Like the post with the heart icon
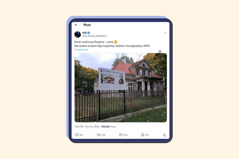The height and width of the screenshot is (159, 239). coord(121,135)
